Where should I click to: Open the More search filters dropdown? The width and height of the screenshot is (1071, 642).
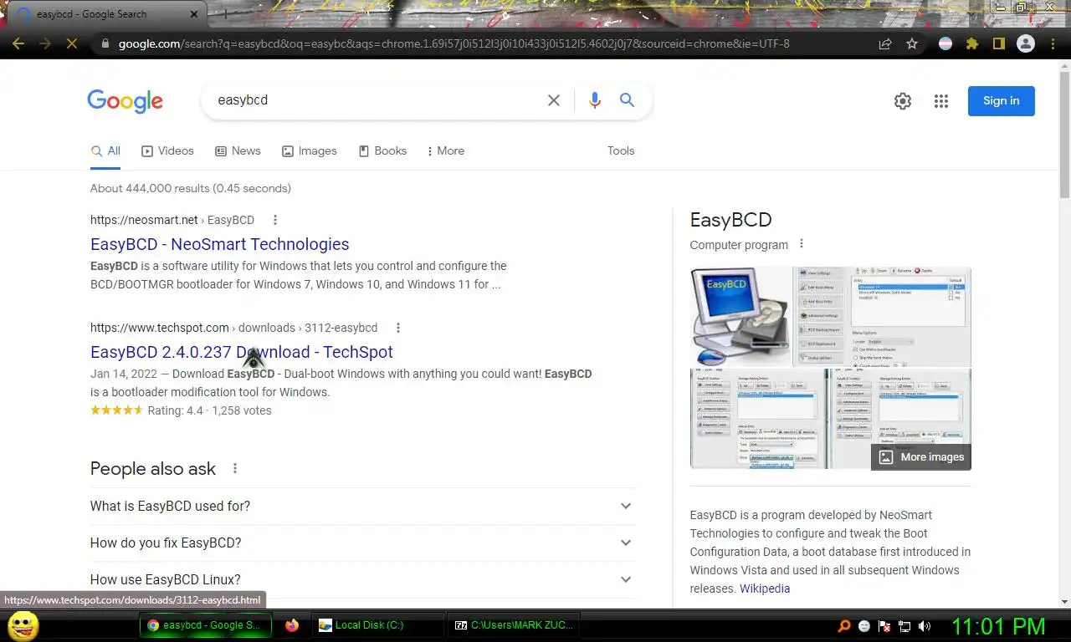[x=445, y=151]
